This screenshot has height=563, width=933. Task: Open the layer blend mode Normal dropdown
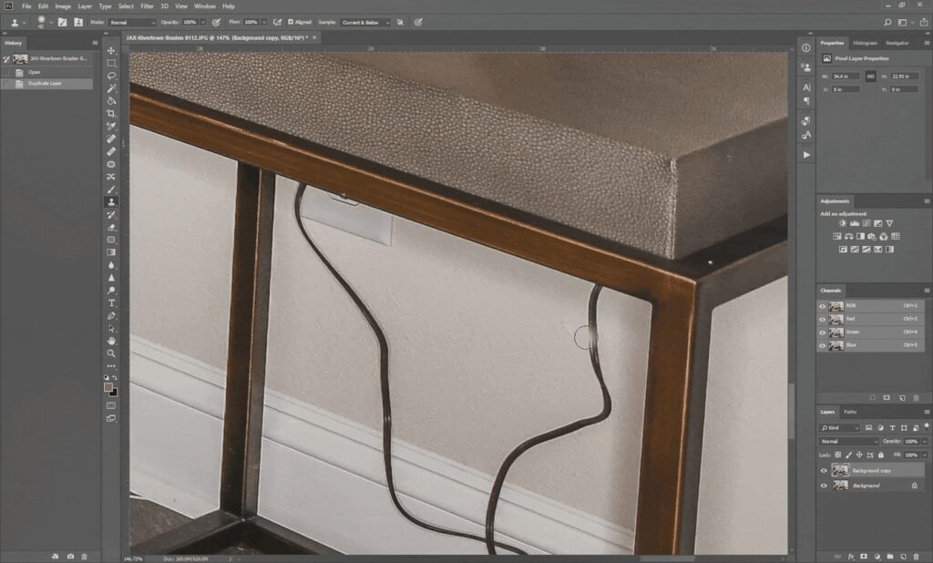(x=848, y=441)
